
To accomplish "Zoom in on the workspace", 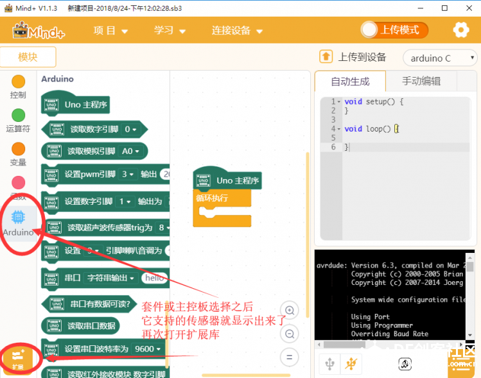I will click(289, 310).
